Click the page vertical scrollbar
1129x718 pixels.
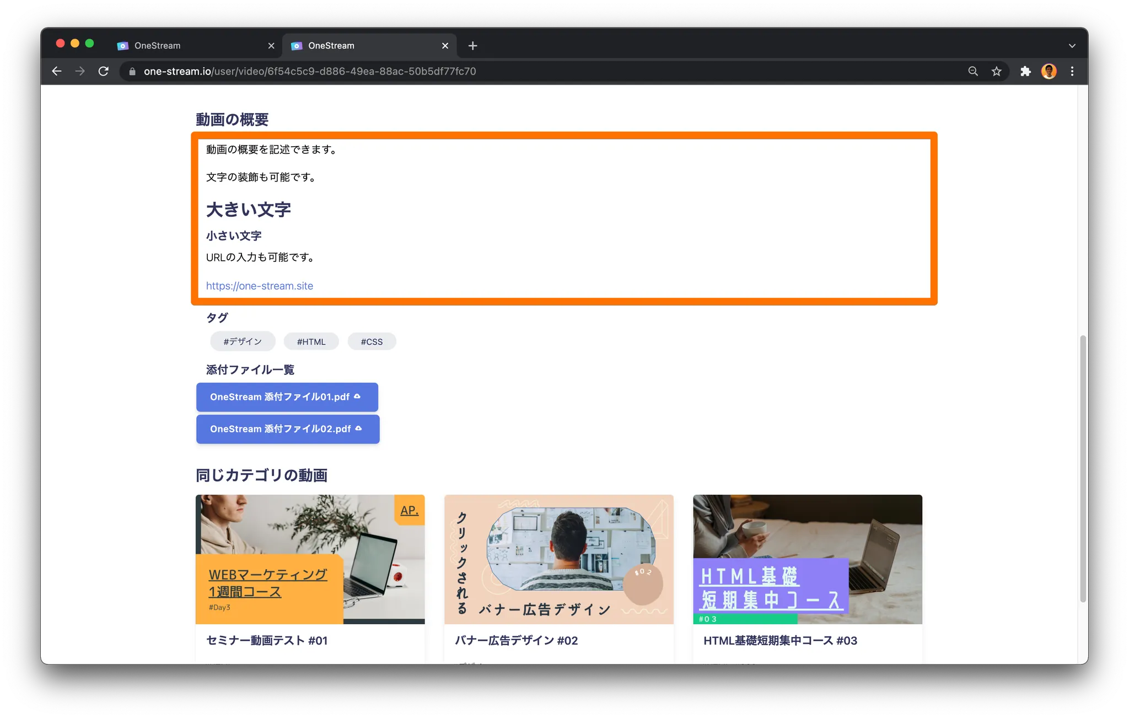point(1083,469)
